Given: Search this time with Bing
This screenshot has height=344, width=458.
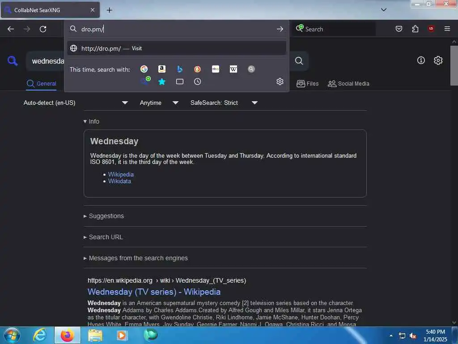Looking at the screenshot, I should (180, 69).
